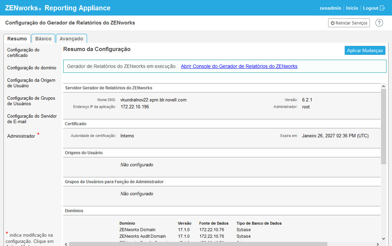Click the Logout exit icon

click(x=382, y=8)
